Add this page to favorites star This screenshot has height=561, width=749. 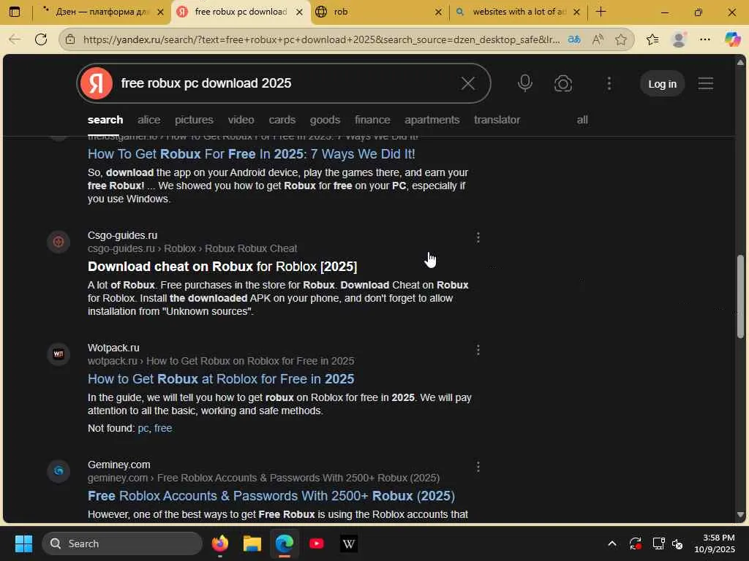point(620,39)
